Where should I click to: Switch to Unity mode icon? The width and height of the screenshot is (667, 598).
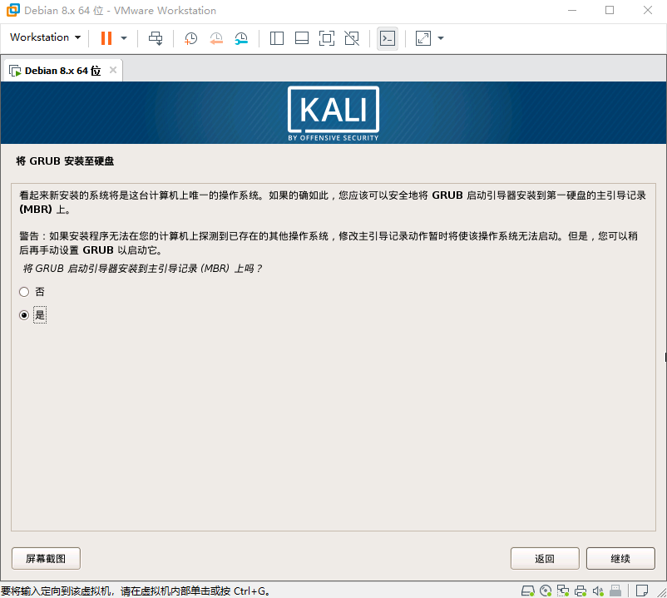coord(352,38)
